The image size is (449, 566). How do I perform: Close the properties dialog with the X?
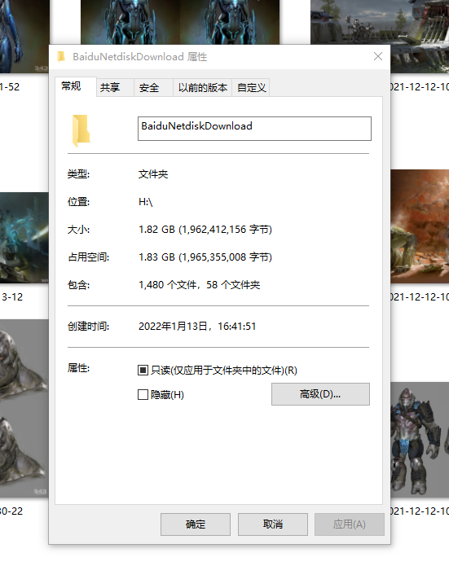coord(378,56)
